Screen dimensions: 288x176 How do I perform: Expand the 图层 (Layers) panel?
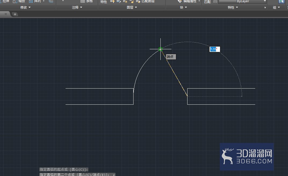click(132, 7)
